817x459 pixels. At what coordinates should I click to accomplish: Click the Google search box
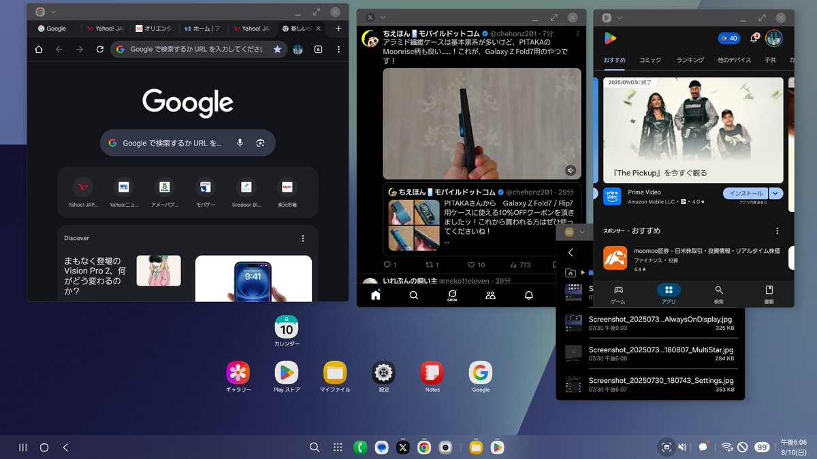click(188, 143)
